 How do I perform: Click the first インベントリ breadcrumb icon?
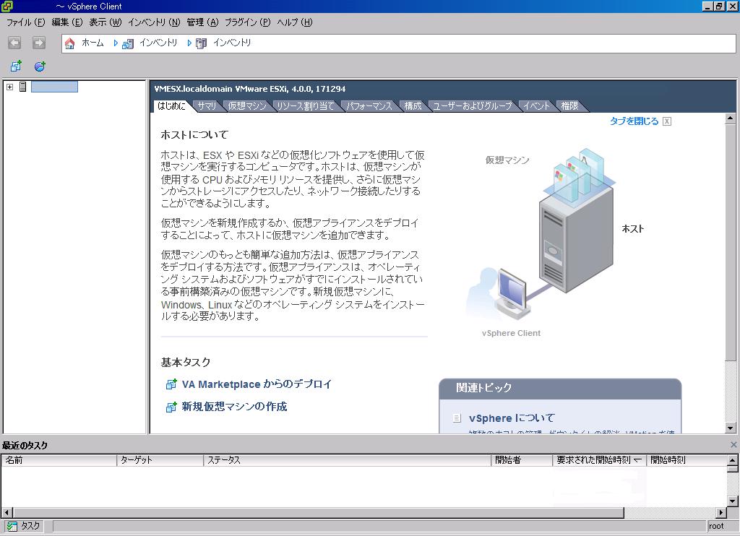[x=127, y=44]
